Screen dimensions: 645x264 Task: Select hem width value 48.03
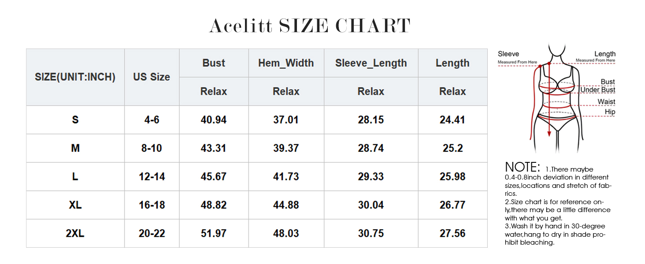[286, 233]
